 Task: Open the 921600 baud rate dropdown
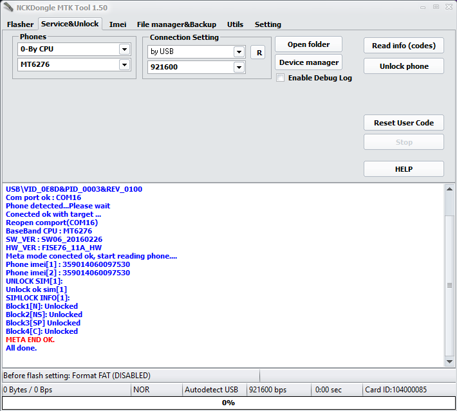click(239, 68)
